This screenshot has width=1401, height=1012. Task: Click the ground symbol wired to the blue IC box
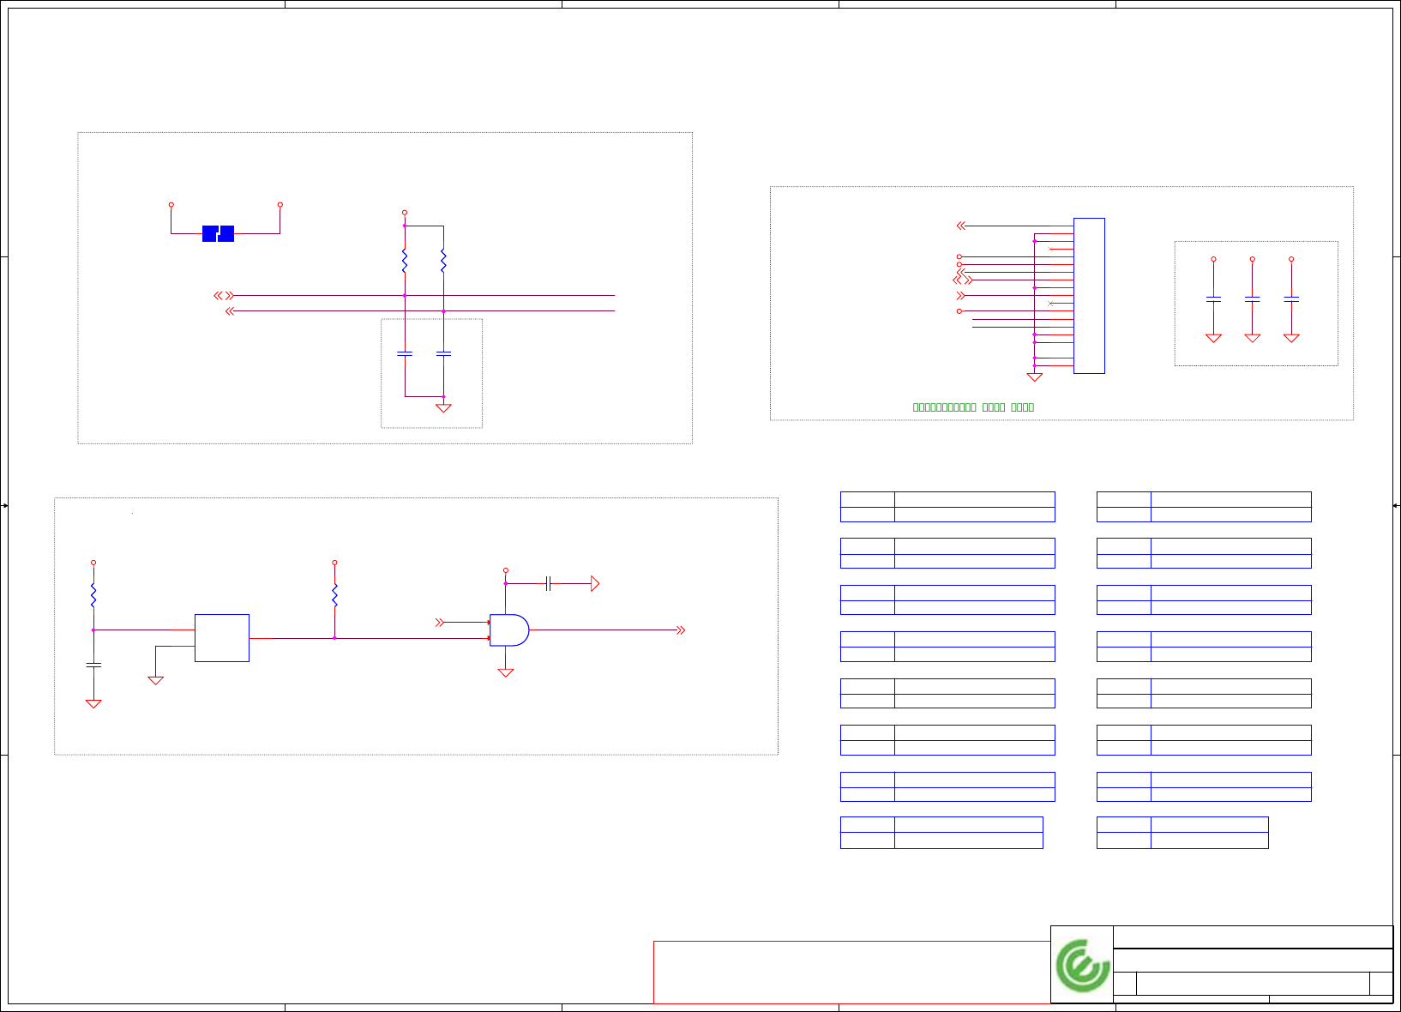click(156, 681)
